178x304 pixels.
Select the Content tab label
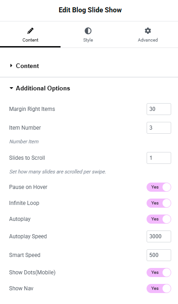pyautogui.click(x=31, y=40)
